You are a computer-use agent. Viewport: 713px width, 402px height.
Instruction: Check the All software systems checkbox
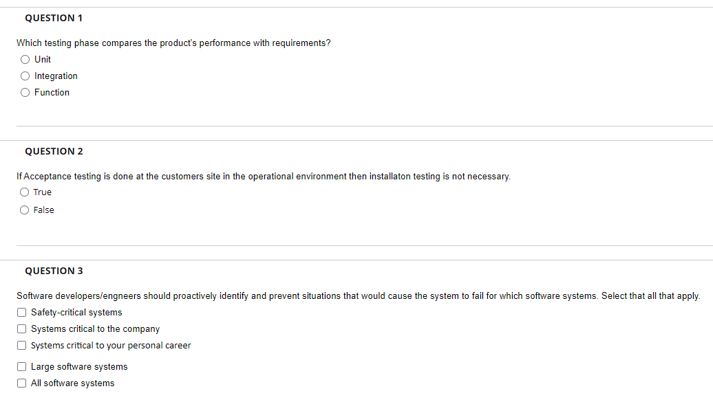tap(21, 383)
